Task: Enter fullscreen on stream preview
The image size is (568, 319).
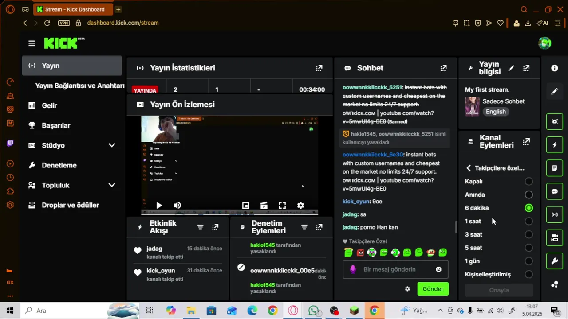Action: pyautogui.click(x=282, y=205)
